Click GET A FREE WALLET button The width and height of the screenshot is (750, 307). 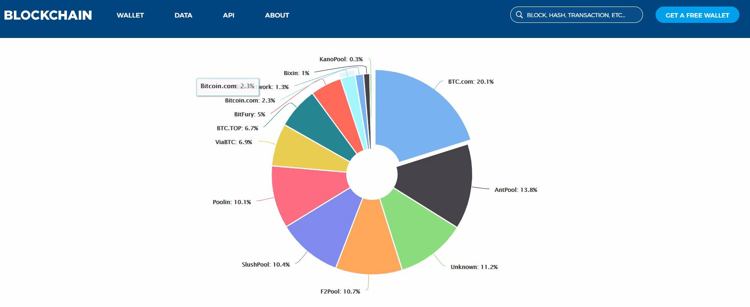[697, 15]
